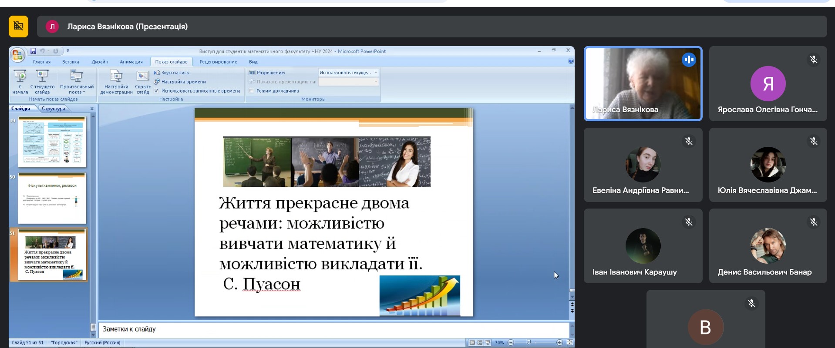Viewport: 835px width, 348px height.
Task: Switch to the Структура outline pane tab
Action: tap(54, 109)
